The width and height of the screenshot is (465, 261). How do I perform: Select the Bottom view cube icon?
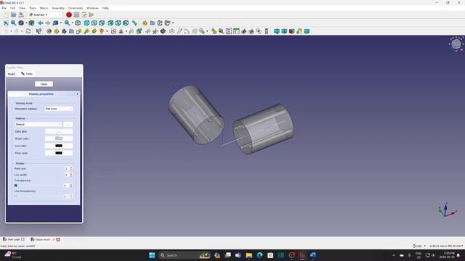[x=118, y=22]
